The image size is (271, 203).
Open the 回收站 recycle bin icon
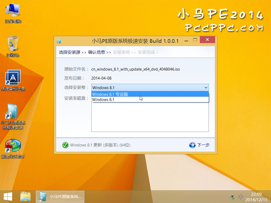(x=13, y=47)
